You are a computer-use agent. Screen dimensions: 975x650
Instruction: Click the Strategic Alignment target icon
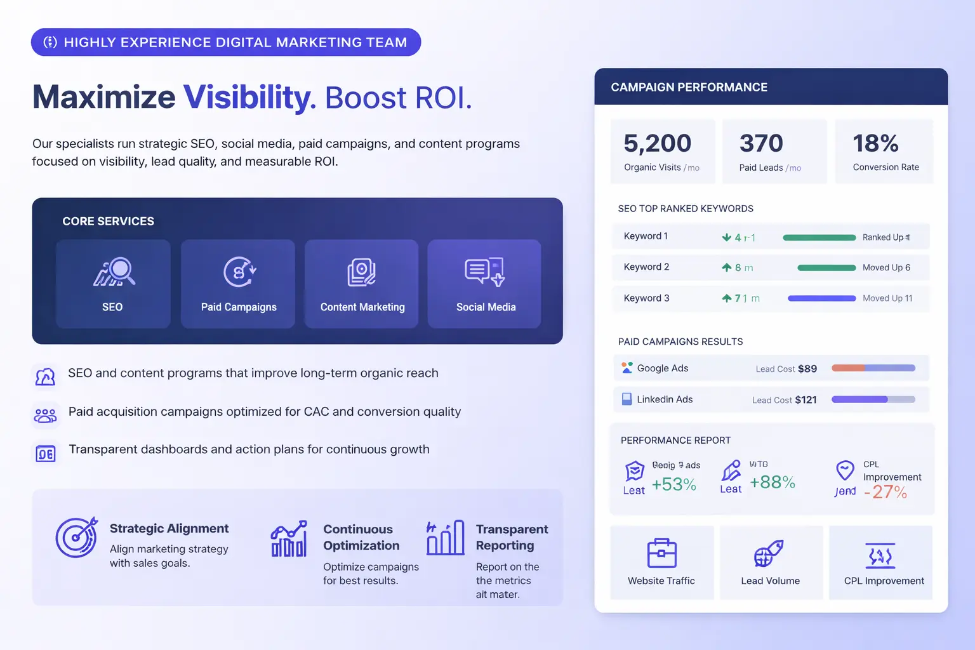77,537
